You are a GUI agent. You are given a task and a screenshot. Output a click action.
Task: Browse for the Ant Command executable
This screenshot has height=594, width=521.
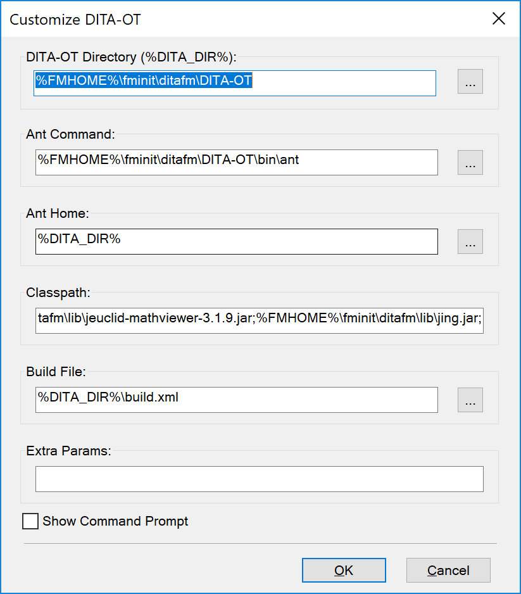(470, 162)
